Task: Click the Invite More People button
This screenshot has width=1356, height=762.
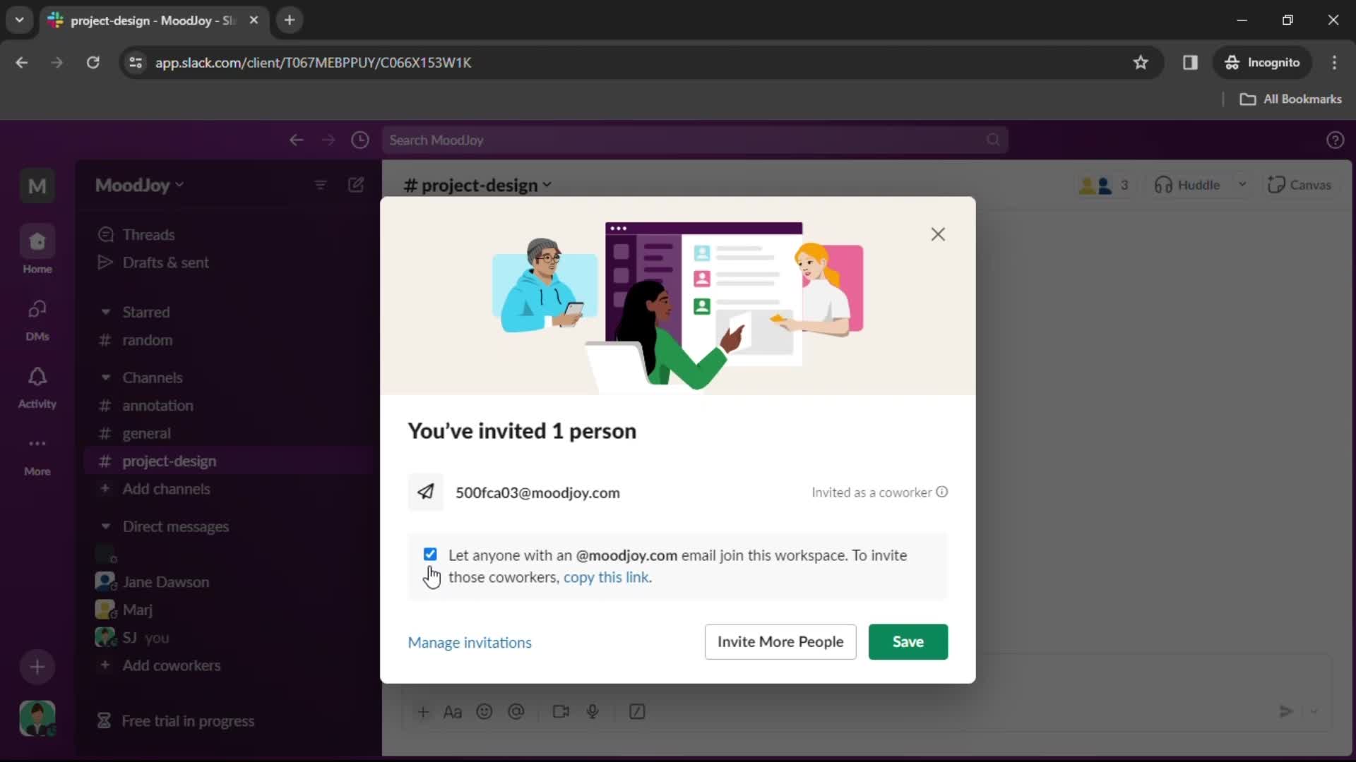Action: click(x=780, y=641)
